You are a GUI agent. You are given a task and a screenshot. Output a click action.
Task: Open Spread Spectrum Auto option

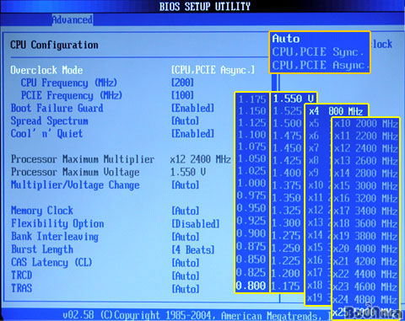coord(186,121)
